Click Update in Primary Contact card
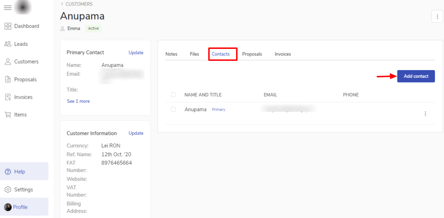The height and width of the screenshot is (218, 444). pyautogui.click(x=136, y=53)
